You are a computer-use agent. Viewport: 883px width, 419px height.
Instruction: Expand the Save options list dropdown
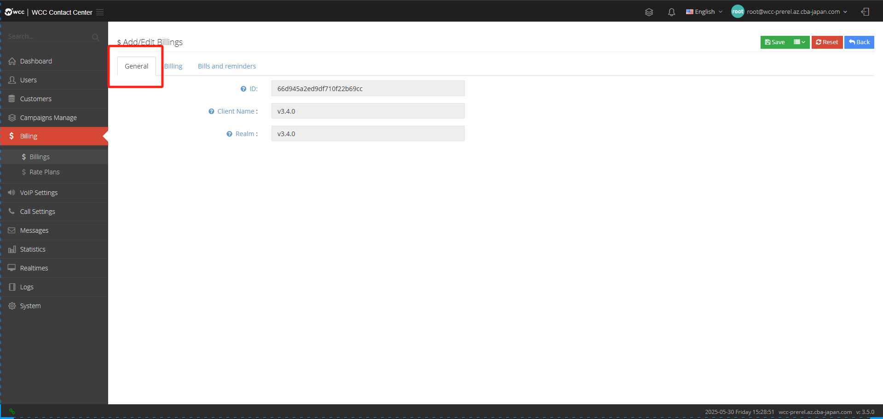pyautogui.click(x=799, y=42)
